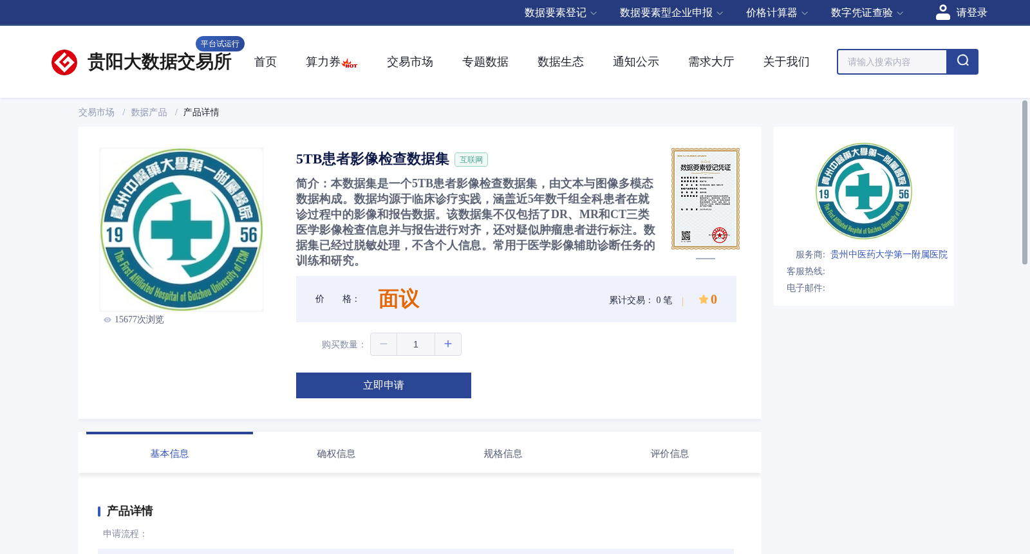Viewport: 1030px width, 554px height.
Task: Expand the 数字凭证查验 dropdown
Action: 867,13
